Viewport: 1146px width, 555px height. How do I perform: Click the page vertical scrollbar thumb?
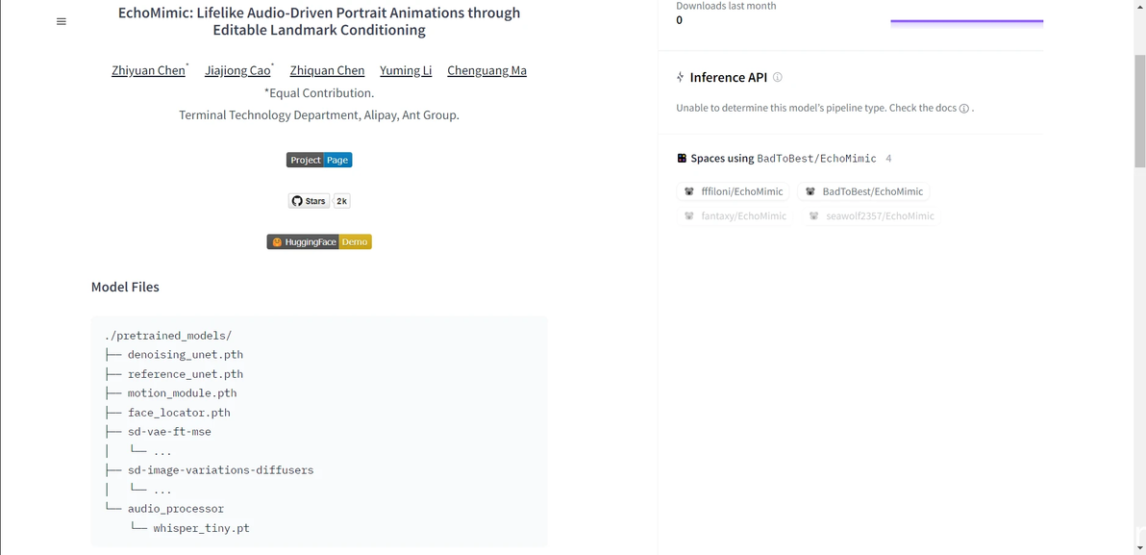(x=1139, y=111)
